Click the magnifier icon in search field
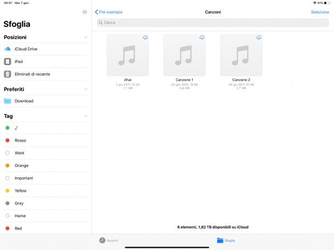 click(101, 22)
